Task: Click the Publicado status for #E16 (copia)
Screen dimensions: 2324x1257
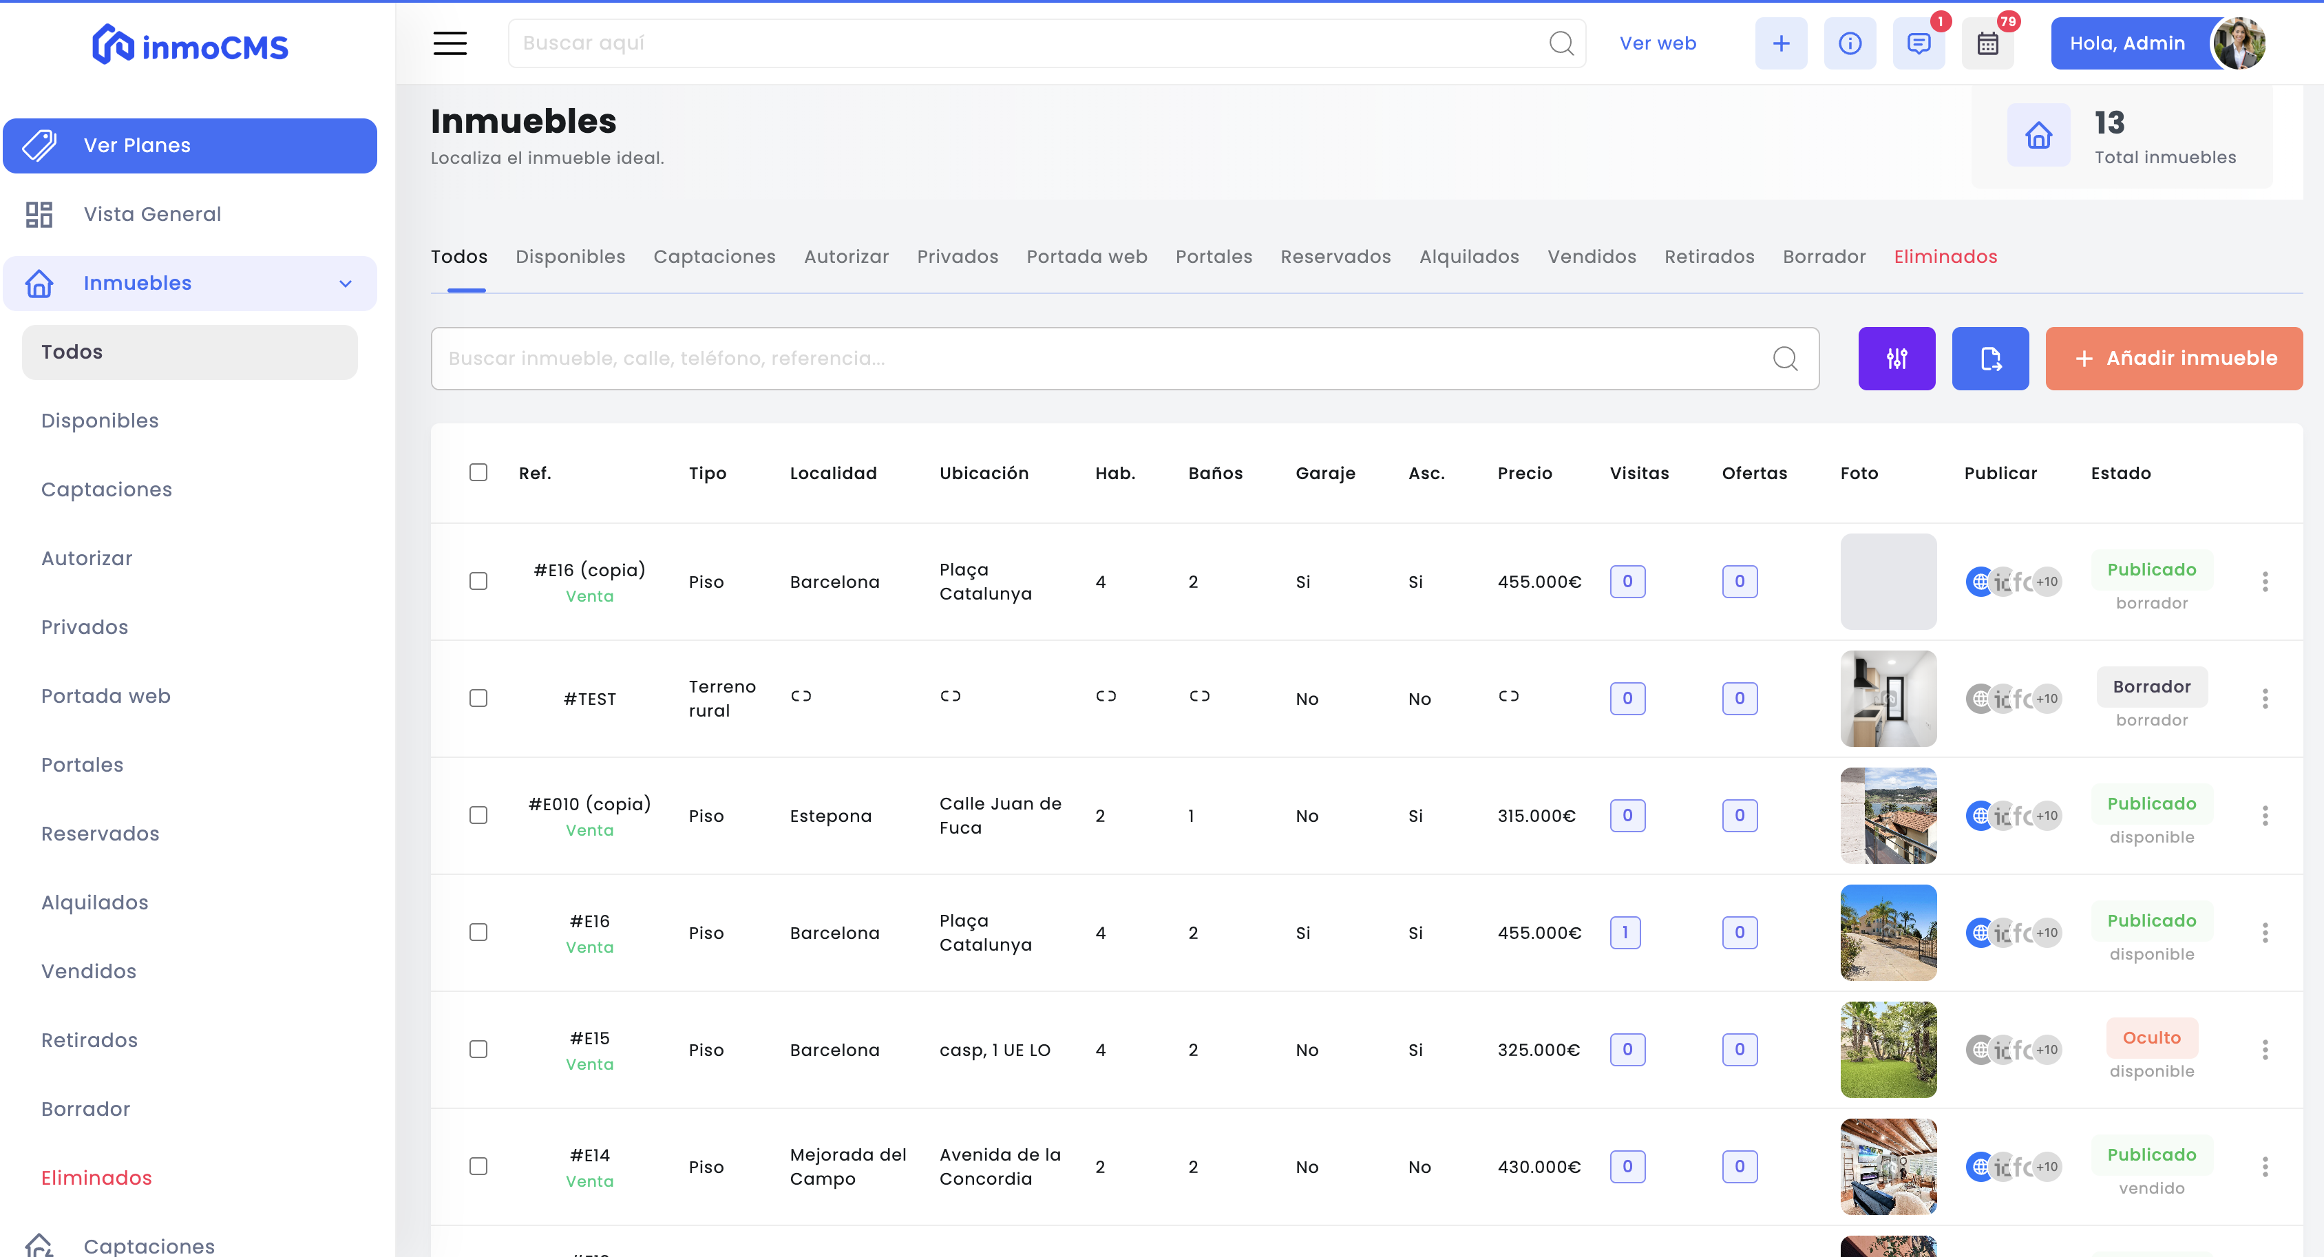Action: (x=2152, y=570)
